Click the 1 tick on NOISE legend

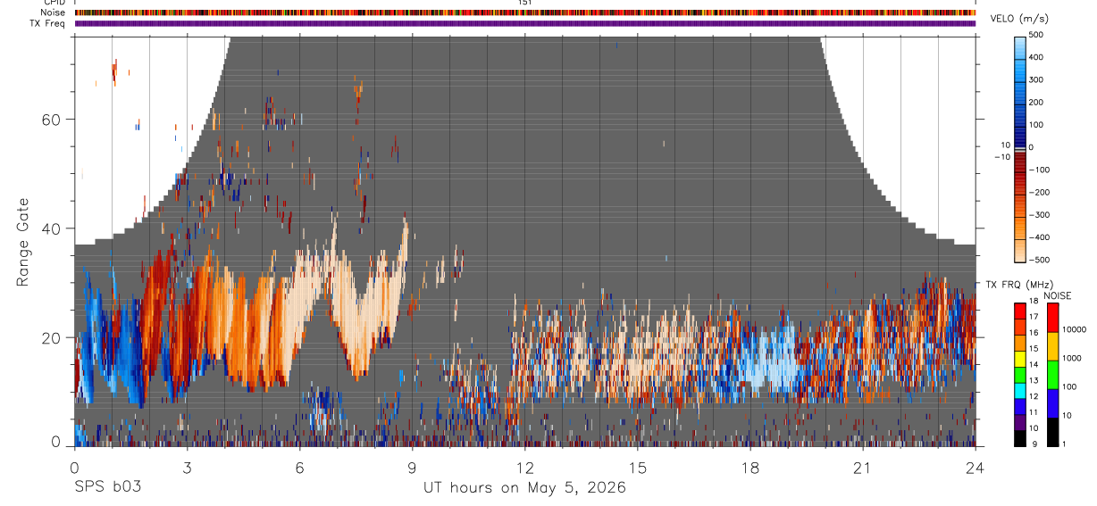point(1065,444)
